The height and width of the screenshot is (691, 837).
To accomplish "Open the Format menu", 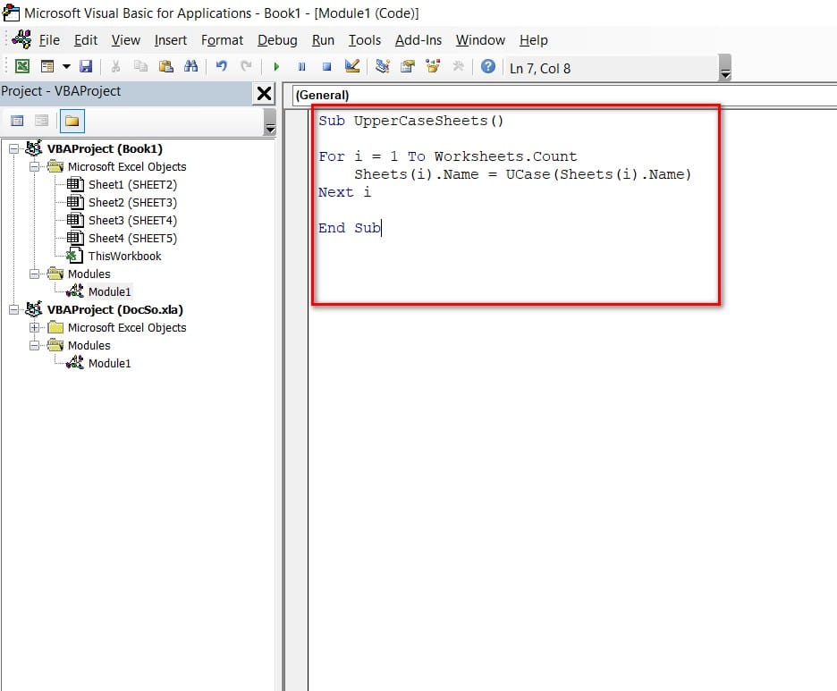I will pyautogui.click(x=222, y=40).
